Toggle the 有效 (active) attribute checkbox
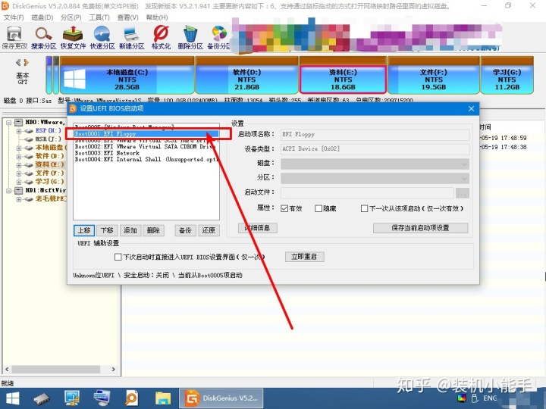Viewport: 546px width, 409px height. pos(284,208)
